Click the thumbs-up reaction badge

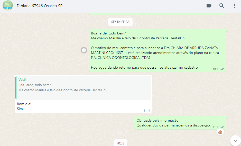220,132
